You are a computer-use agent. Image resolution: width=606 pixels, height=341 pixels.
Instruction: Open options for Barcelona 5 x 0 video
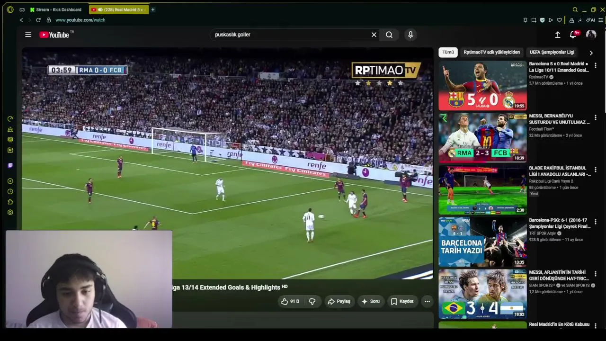596,65
